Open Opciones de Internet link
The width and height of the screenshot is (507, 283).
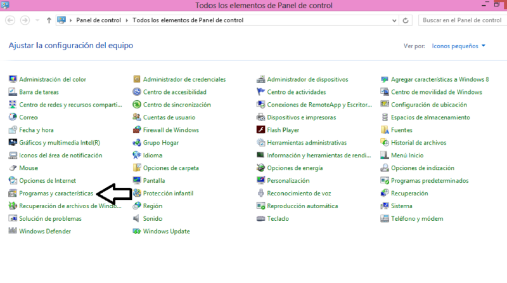(x=48, y=180)
